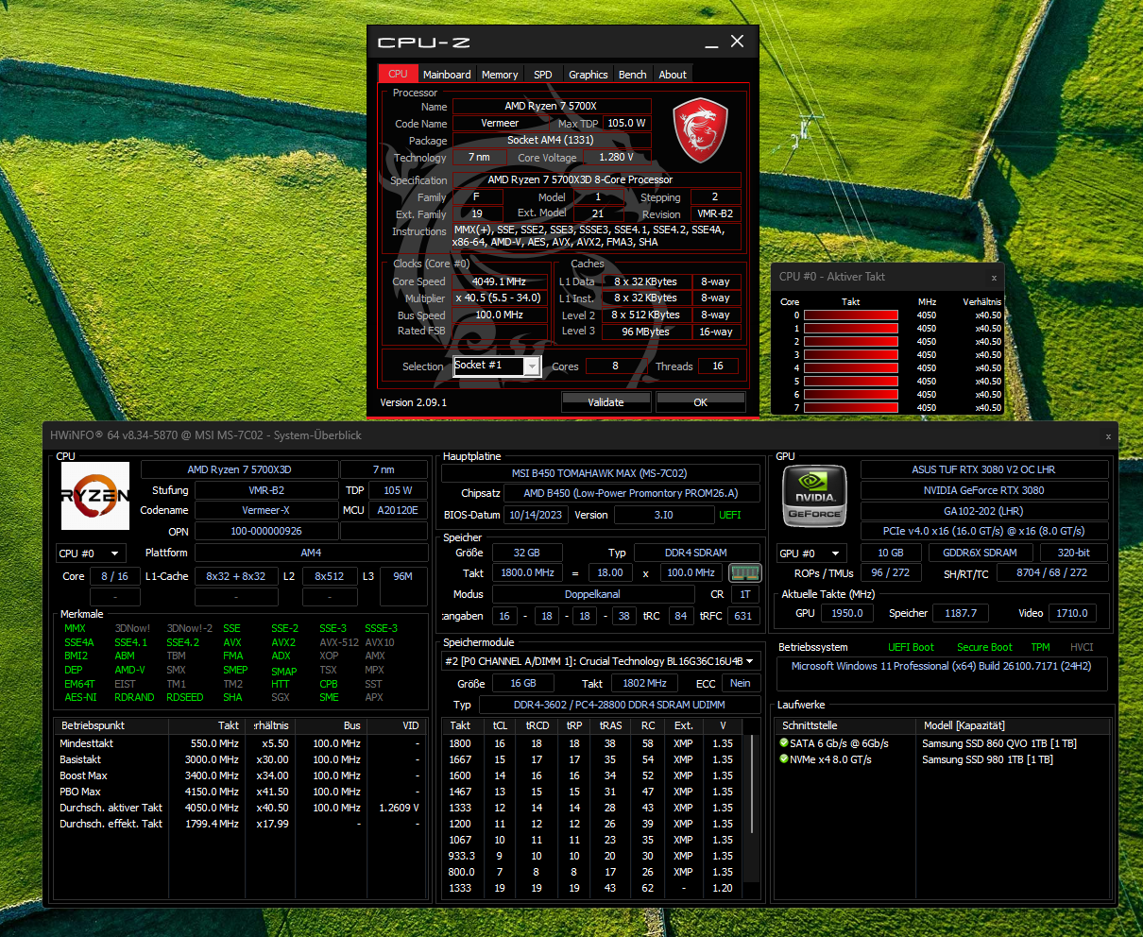Click the Validate button

tap(606, 401)
